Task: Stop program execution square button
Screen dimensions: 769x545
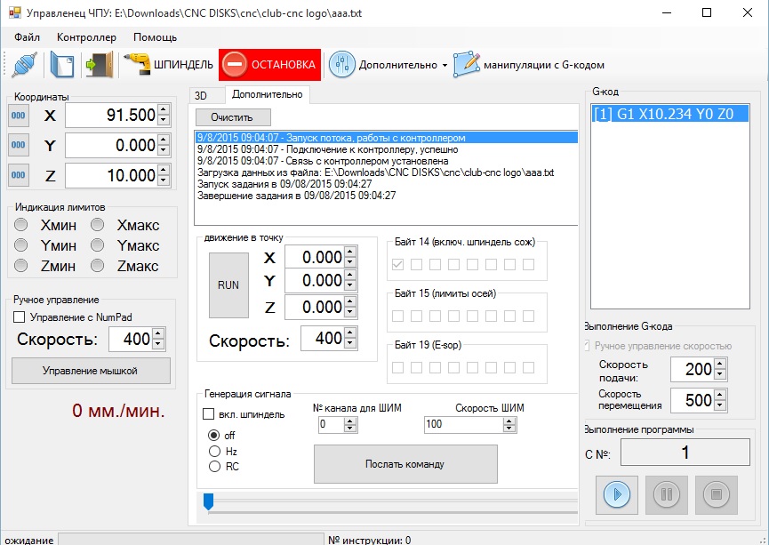Action: [x=716, y=494]
